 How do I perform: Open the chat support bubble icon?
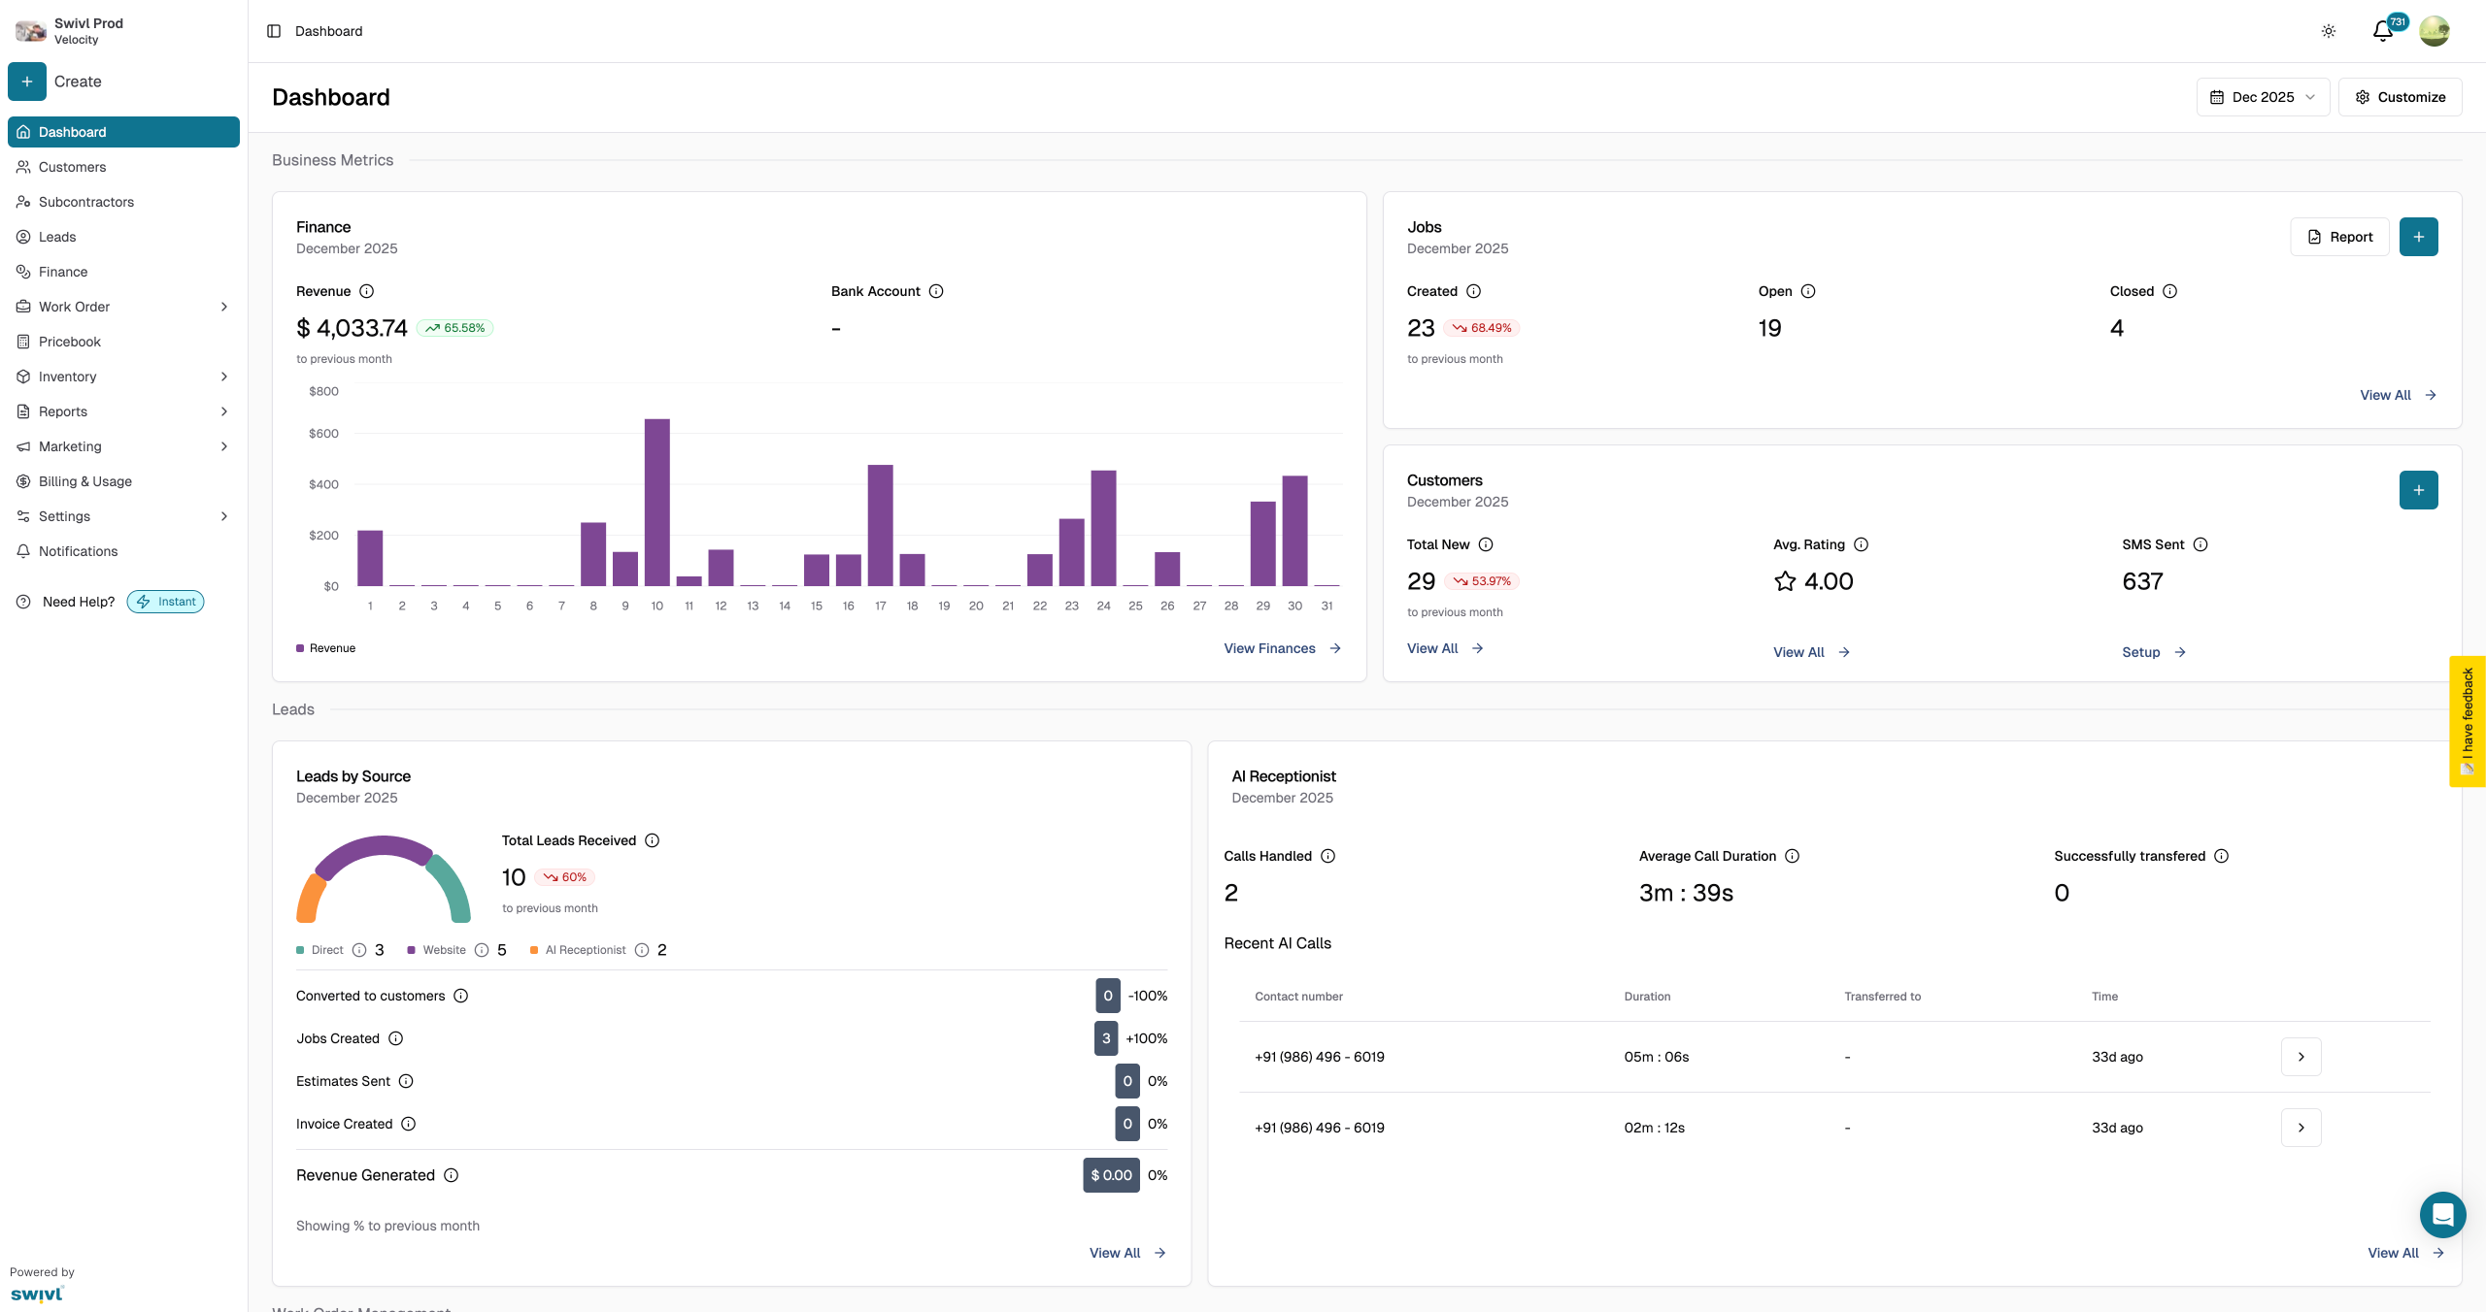click(x=2442, y=1214)
